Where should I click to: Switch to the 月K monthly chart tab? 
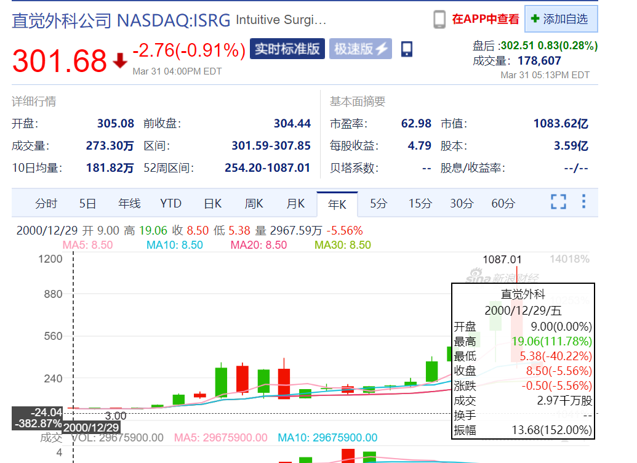pyautogui.click(x=295, y=203)
